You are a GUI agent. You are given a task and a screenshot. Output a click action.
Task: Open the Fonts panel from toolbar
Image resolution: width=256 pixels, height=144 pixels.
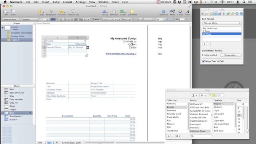click(x=188, y=12)
